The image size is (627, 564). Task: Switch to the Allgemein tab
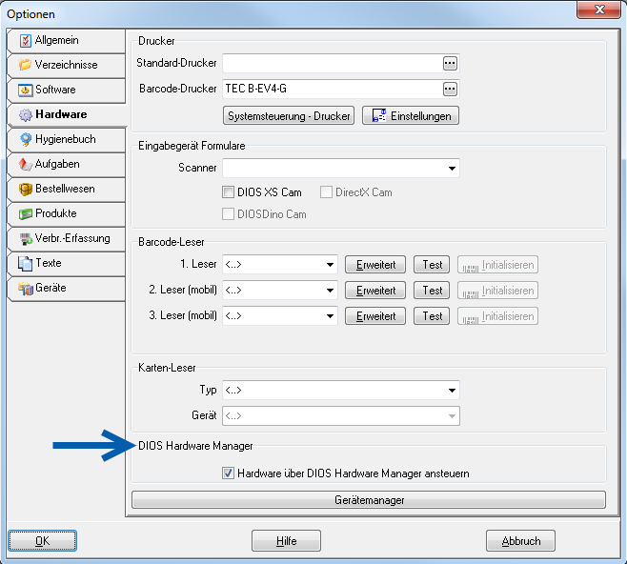[x=67, y=41]
